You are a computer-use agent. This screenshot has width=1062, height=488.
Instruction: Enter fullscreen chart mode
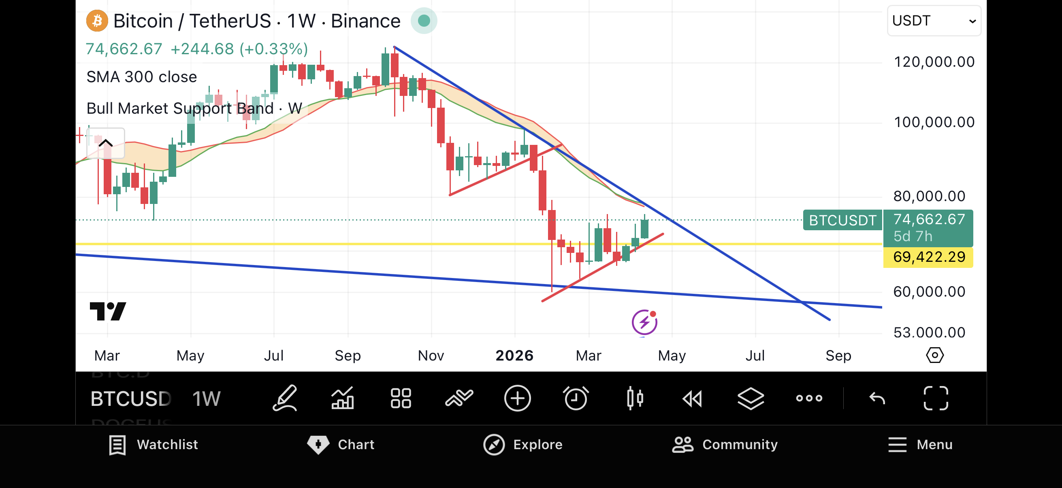[x=936, y=398]
